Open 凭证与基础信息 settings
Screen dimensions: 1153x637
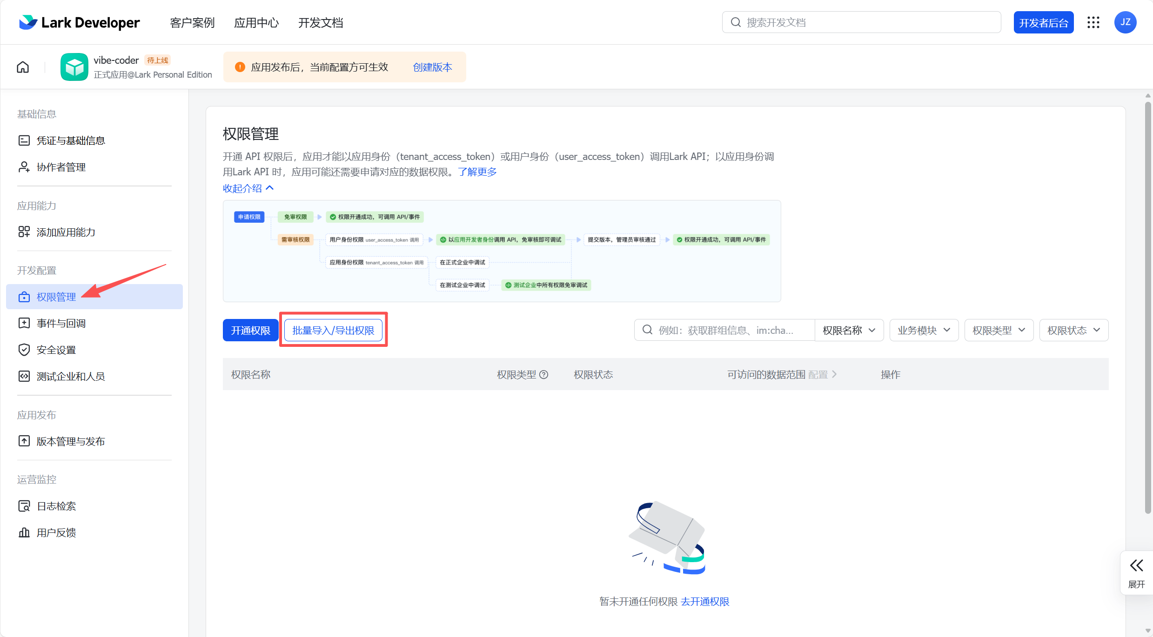tap(71, 140)
